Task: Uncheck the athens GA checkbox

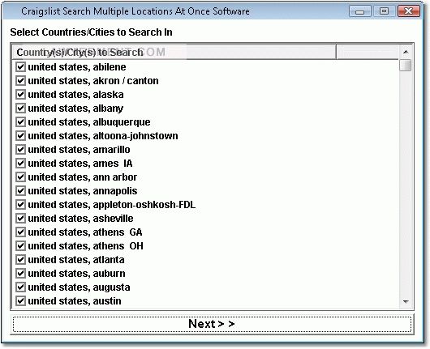Action: [x=20, y=232]
